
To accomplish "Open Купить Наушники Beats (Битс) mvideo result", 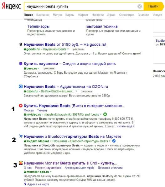I will tap(75, 106).
